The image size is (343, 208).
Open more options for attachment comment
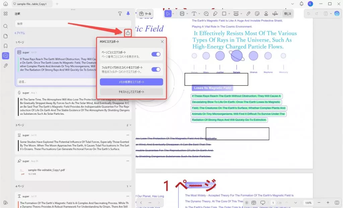pos(128,161)
